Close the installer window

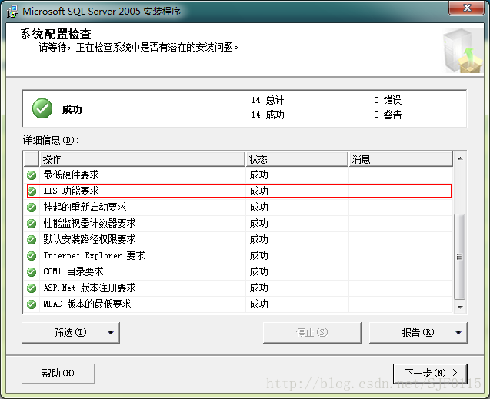[x=467, y=8]
